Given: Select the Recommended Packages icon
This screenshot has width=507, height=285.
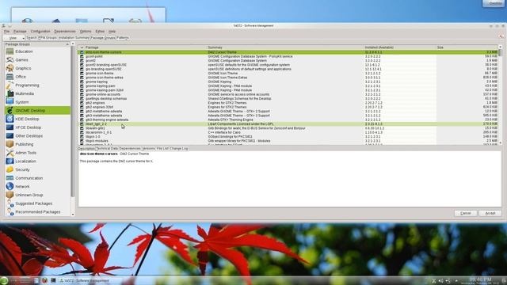Looking at the screenshot, I should pos(10,211).
